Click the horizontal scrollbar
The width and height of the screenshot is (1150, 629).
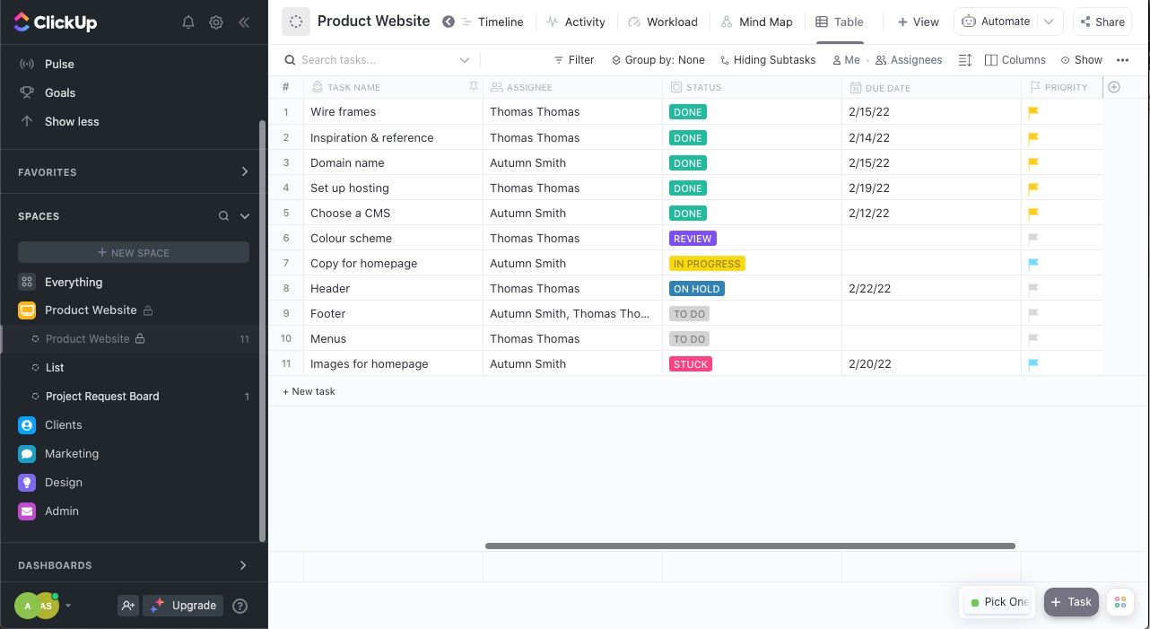tap(750, 546)
